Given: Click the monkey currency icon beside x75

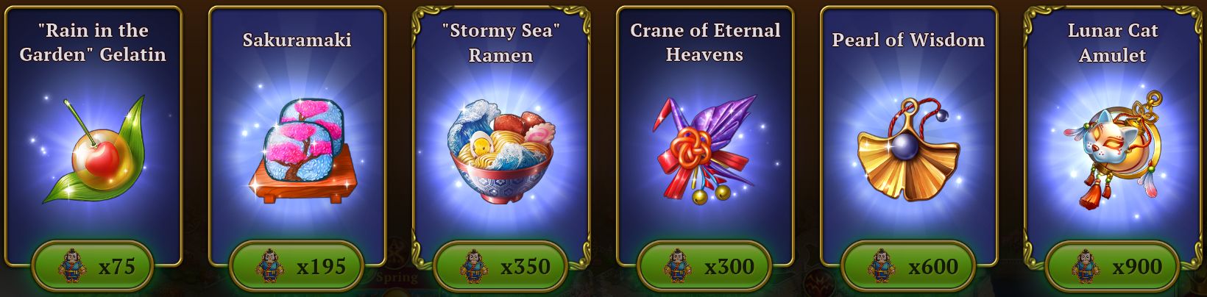Looking at the screenshot, I should point(71,265).
